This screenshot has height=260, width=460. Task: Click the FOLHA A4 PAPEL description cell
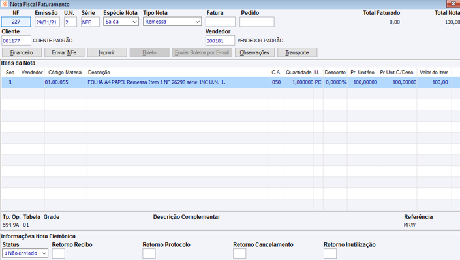tap(177, 82)
